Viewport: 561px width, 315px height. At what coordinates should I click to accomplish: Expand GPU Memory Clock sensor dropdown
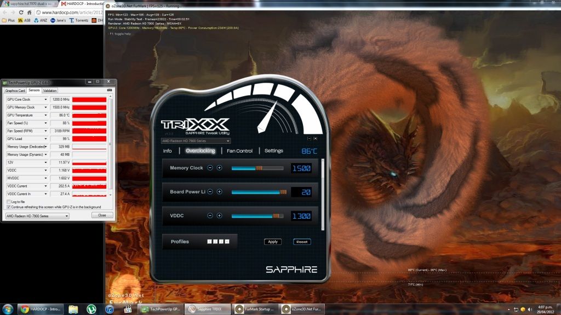45,107
